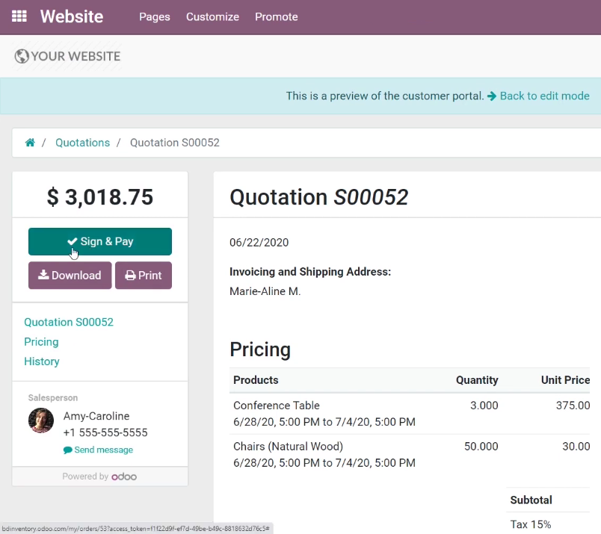Click the globe logo beside YOUR WEBSITE
601x534 pixels.
coord(22,56)
